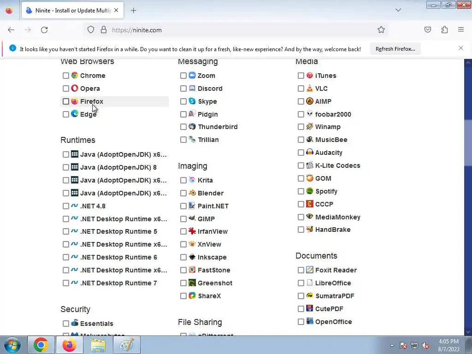Click the Chrome app icon in Web Browsers
Viewport: 472px width, 354px height.
pos(75,75)
